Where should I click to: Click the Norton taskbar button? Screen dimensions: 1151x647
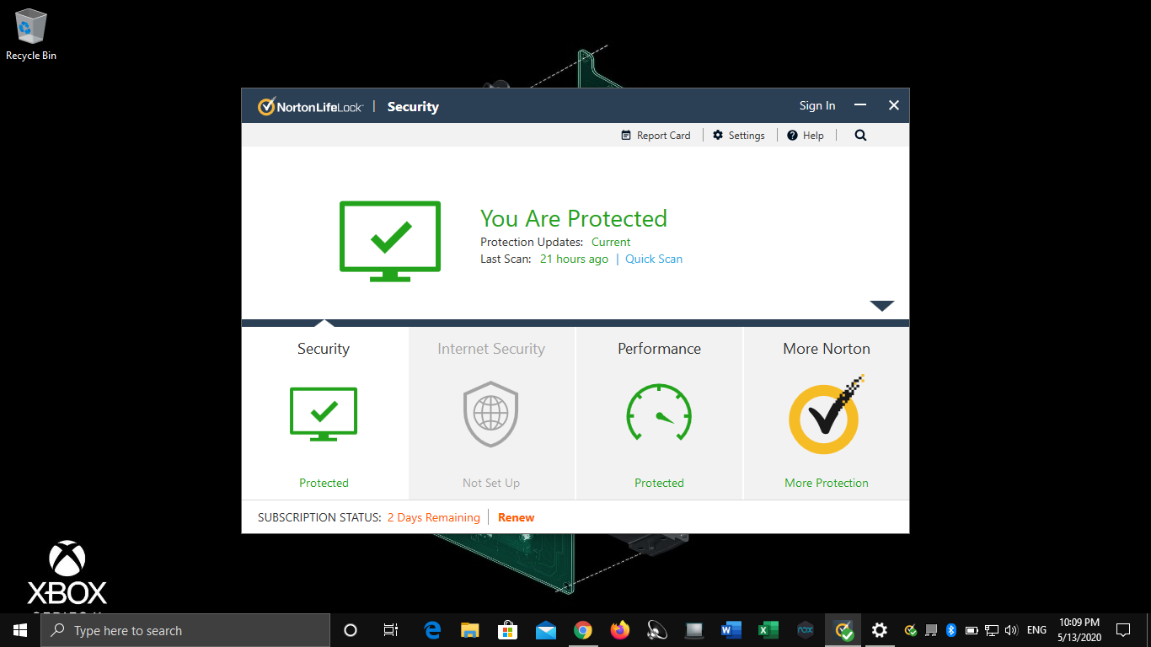point(843,630)
